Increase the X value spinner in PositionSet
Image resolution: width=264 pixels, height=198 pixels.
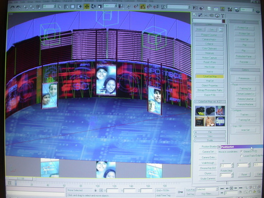pyautogui.click(x=232, y=164)
